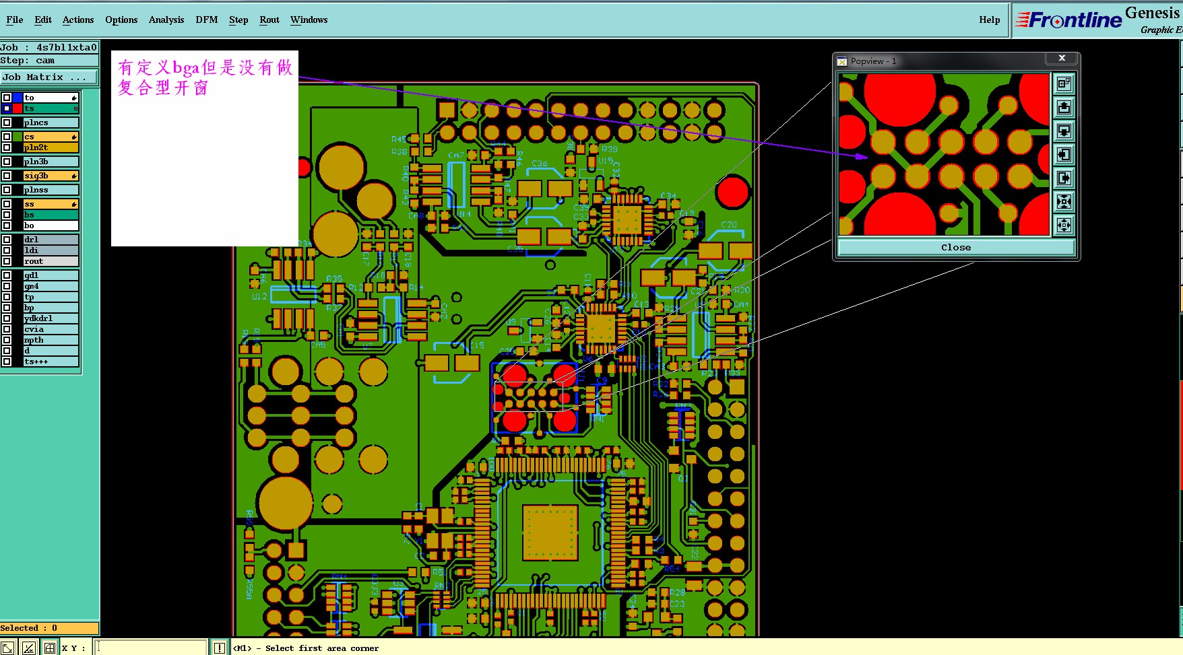This screenshot has width=1183, height=655.
Task: Click the Close button in Popview
Action: pos(956,248)
